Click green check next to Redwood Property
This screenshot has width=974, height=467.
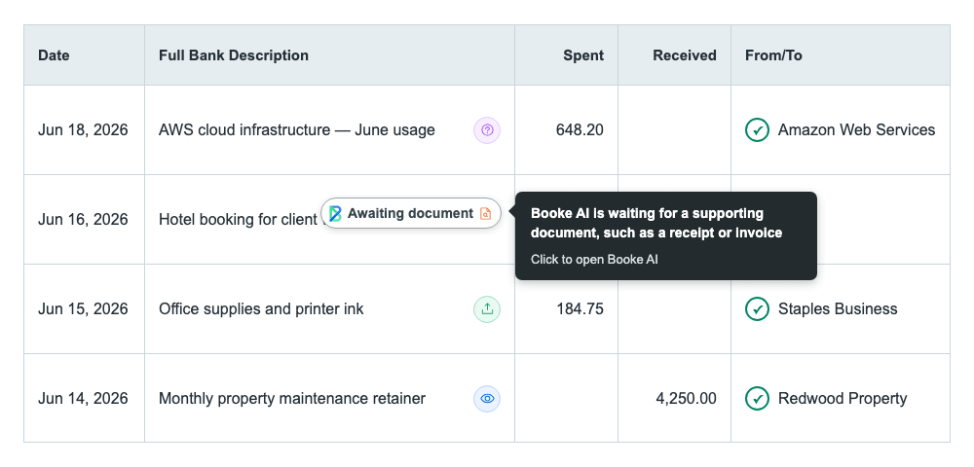[757, 399]
